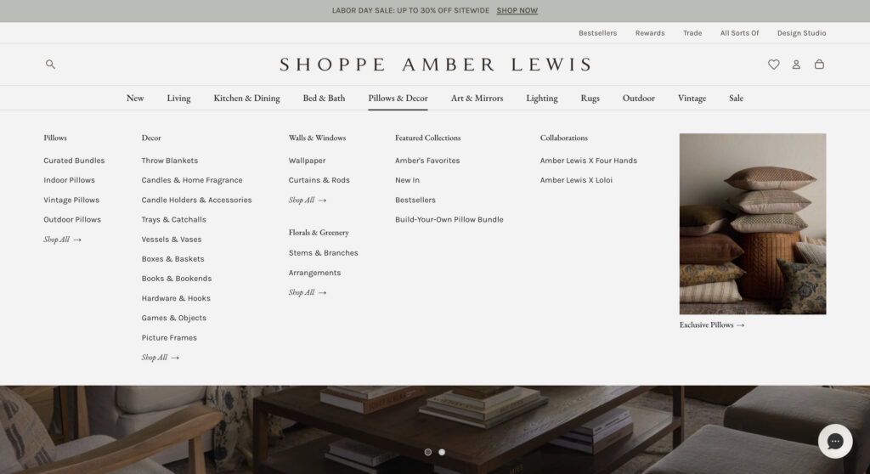Open Hardware & Hooks
This screenshot has height=474, width=870.
point(176,298)
